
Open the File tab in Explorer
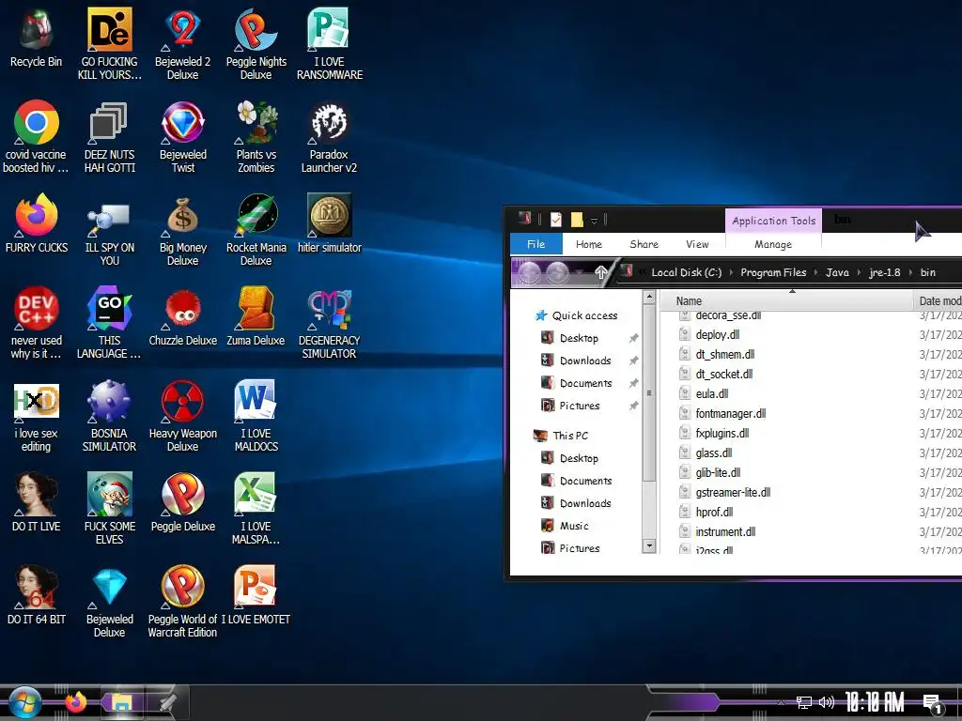click(536, 244)
